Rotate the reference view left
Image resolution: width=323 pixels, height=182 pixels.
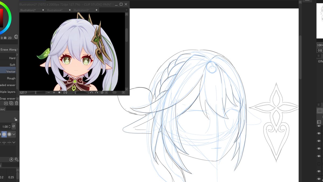pyautogui.click(x=92, y=92)
